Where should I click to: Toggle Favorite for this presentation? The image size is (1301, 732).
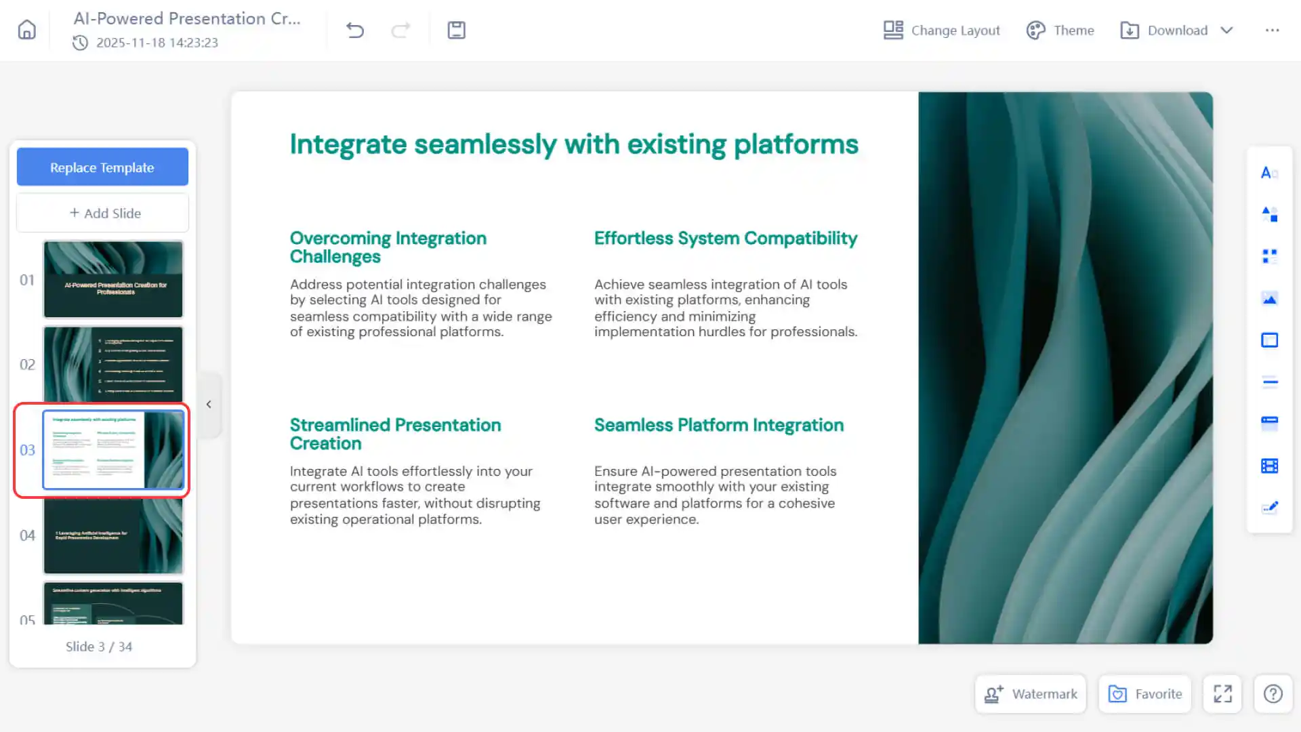[x=1145, y=694]
